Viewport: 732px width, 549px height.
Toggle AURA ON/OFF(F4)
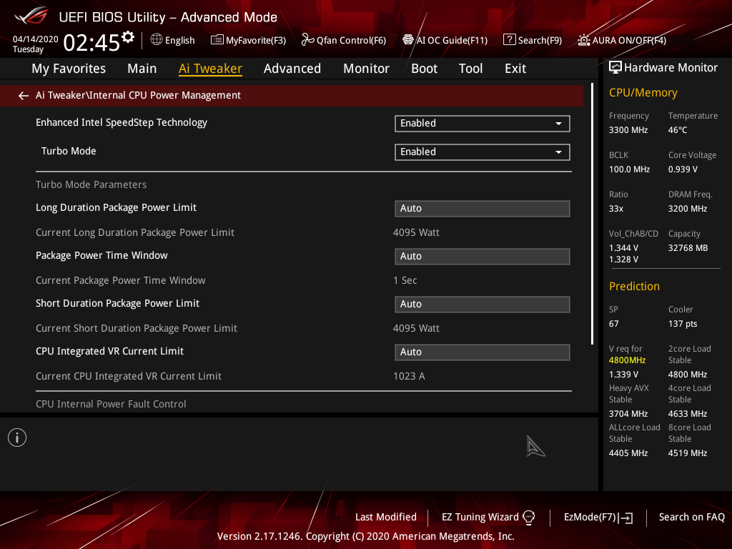(622, 40)
